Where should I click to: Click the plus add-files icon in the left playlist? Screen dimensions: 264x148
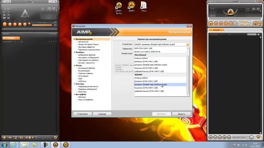(5, 138)
